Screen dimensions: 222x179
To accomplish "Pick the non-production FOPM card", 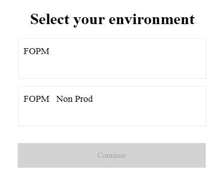I will click(112, 106).
